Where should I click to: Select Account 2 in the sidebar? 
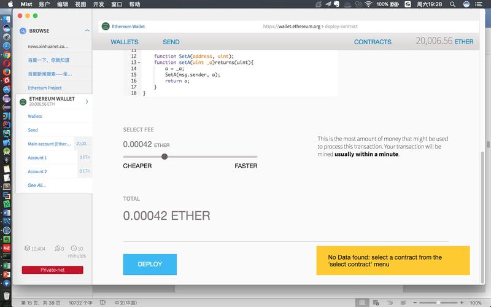click(37, 171)
